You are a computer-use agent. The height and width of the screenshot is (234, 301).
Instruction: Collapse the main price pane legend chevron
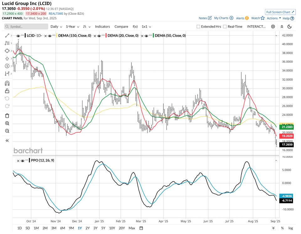pos(276,35)
